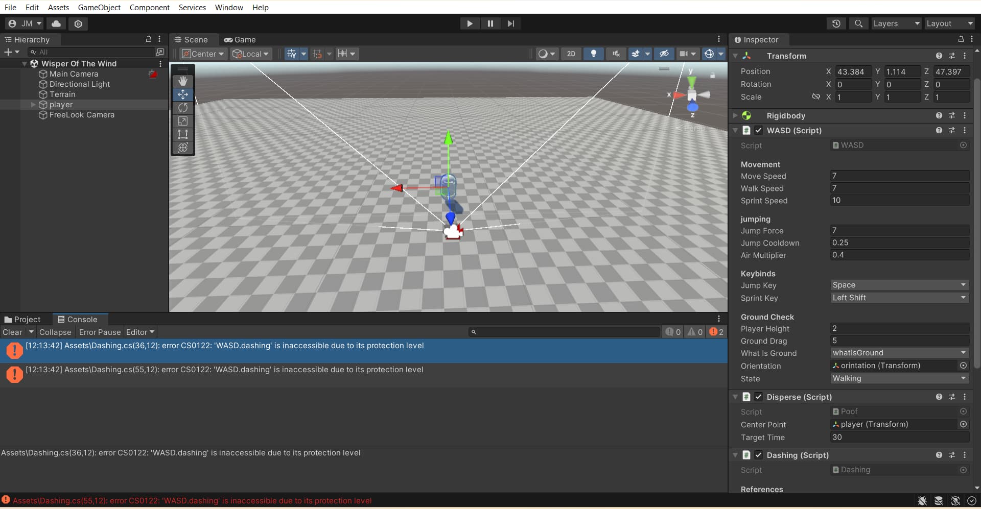Expand the player object in Hierarchy
981x509 pixels.
point(33,105)
